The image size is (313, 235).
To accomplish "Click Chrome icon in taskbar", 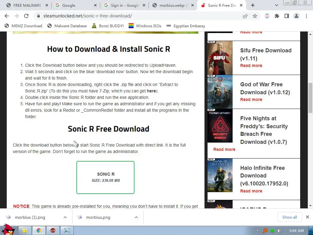I will click(39, 231).
